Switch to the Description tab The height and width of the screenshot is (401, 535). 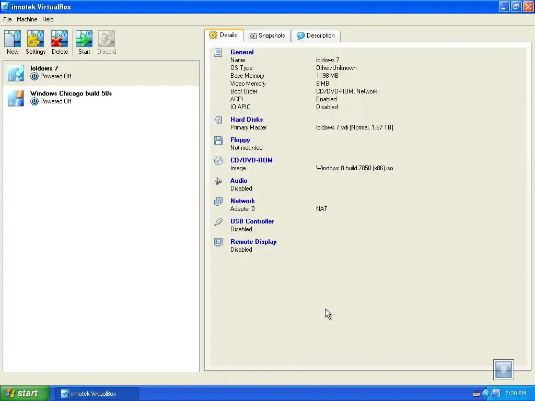click(316, 36)
